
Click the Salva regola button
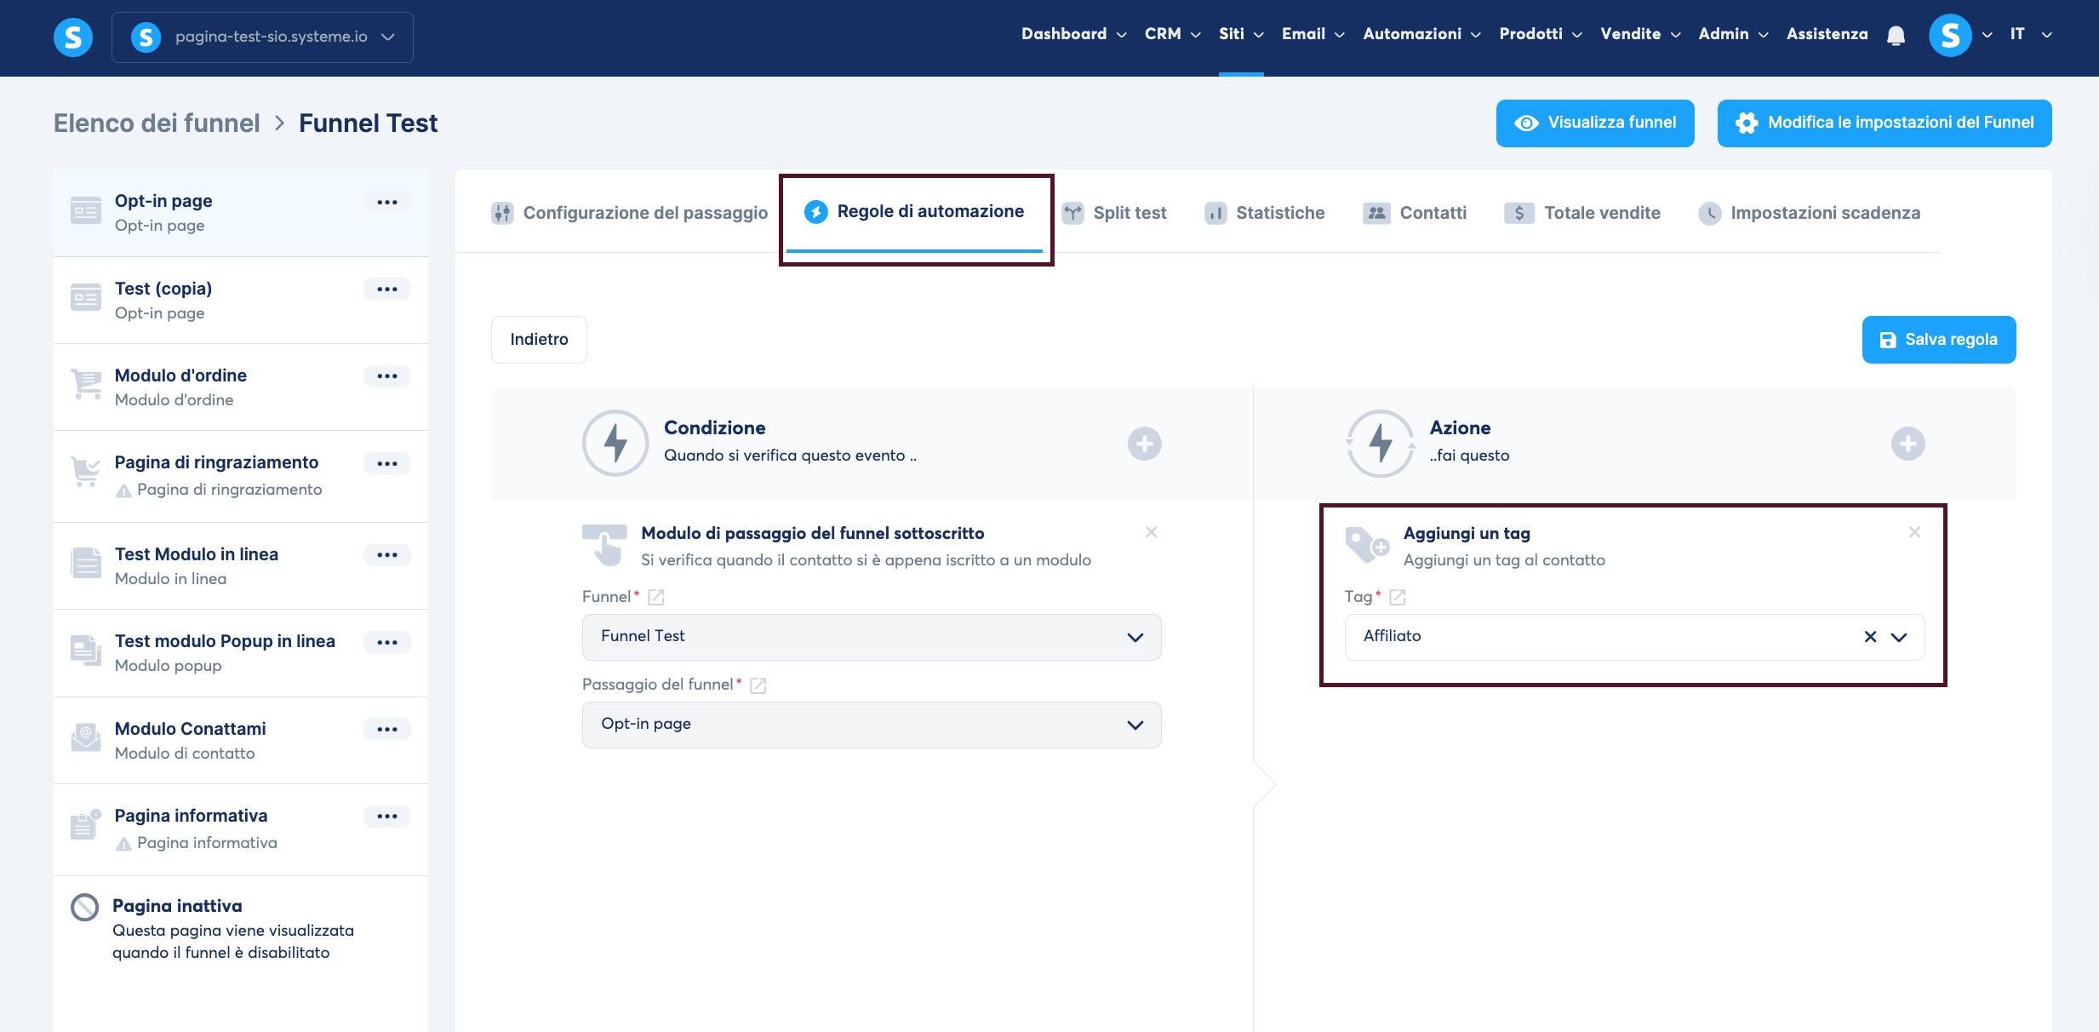point(1938,340)
